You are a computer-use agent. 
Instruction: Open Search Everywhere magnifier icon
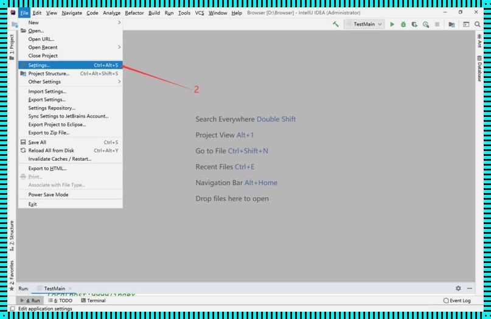477,24
